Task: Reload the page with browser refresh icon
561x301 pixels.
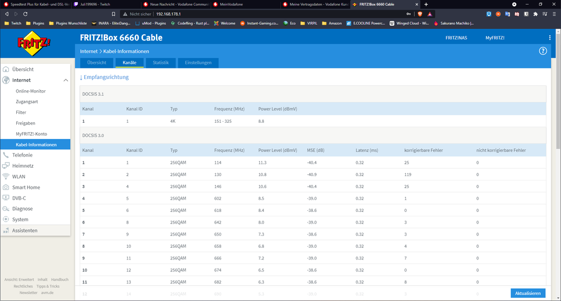Action: point(25,14)
